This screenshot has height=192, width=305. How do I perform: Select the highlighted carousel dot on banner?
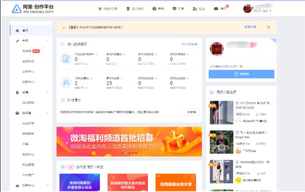[126, 153]
